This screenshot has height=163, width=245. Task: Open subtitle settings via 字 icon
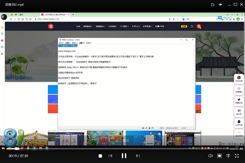pos(228,156)
